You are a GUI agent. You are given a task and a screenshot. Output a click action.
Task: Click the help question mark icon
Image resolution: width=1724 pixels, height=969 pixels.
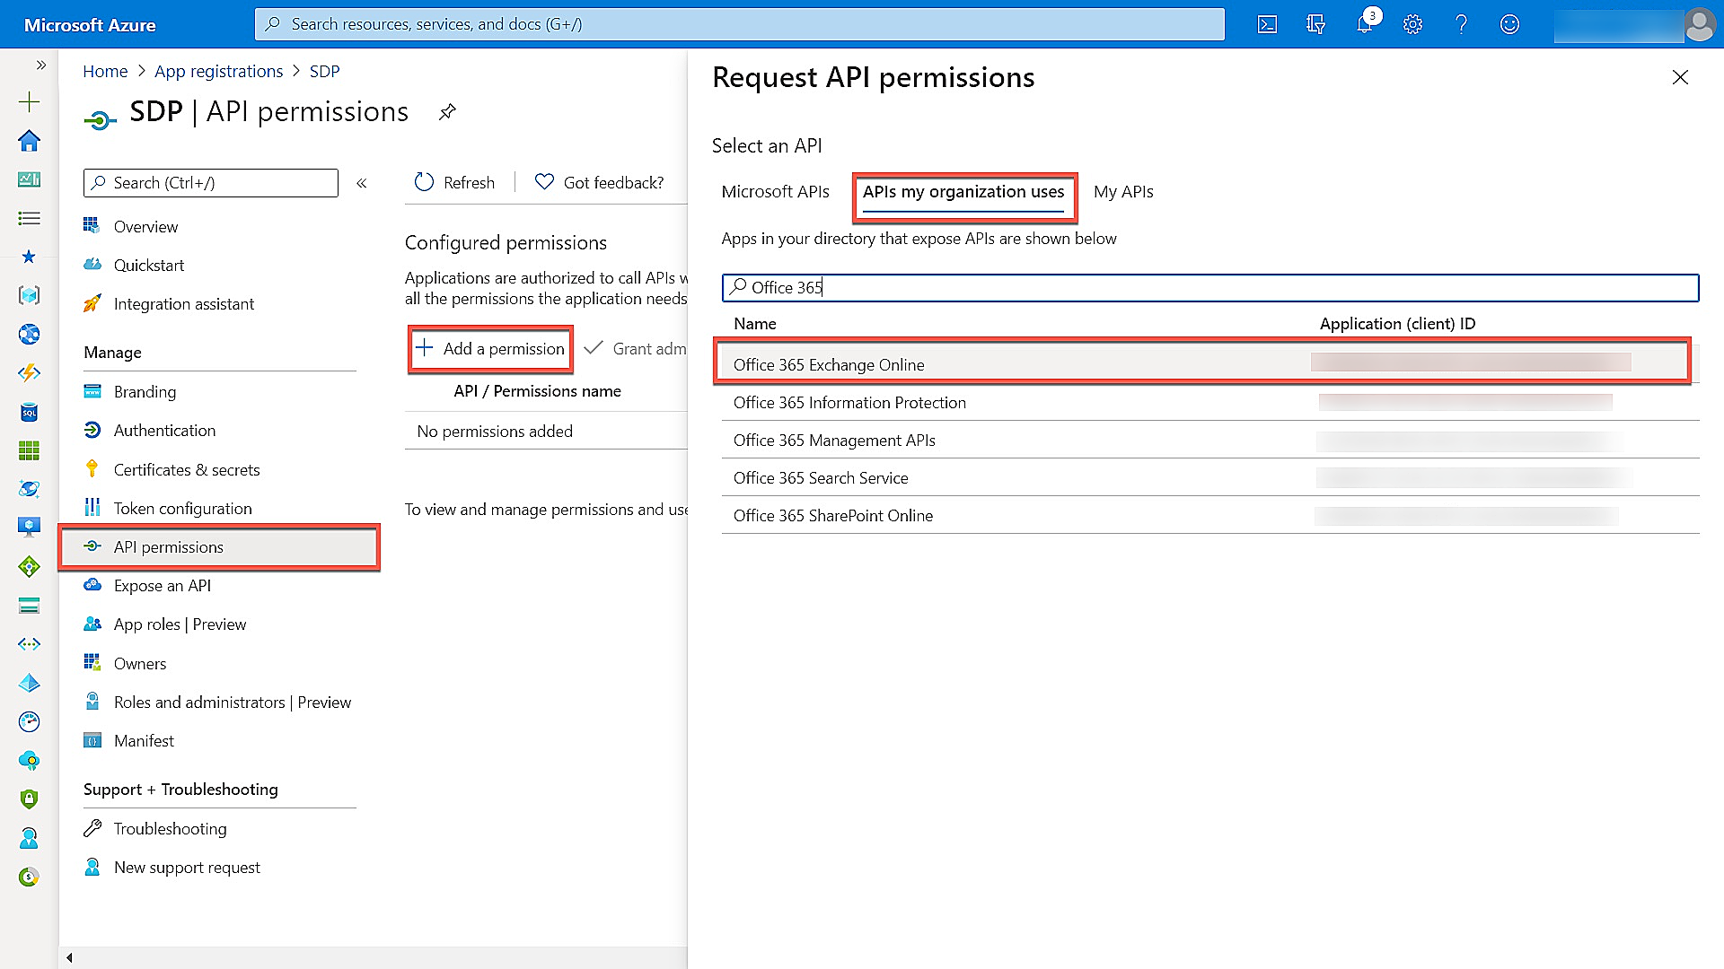click(1461, 24)
